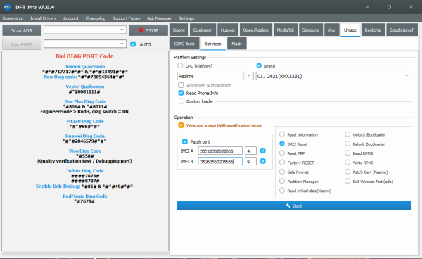Screen dimensions: 422x259
Task: Toggle the IMEI B enable checkbox
Action: (263, 161)
